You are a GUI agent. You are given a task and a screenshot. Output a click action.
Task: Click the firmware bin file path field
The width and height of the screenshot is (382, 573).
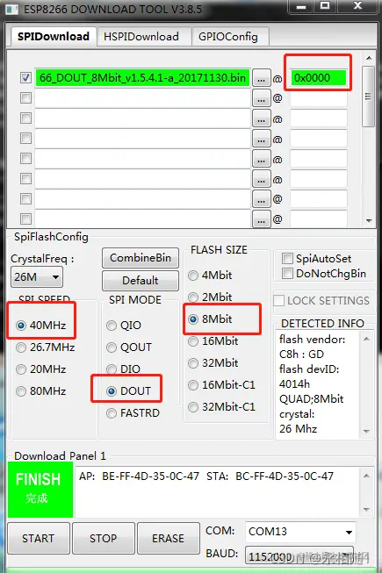click(142, 78)
